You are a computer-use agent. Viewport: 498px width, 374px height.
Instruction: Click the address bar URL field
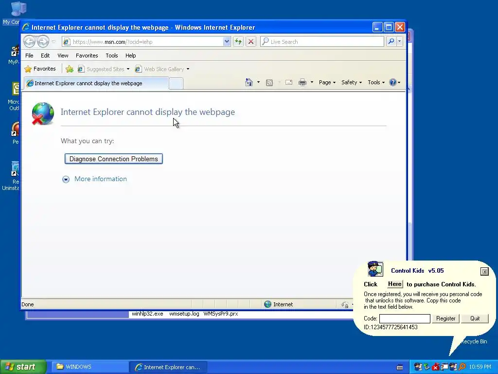pyautogui.click(x=146, y=42)
